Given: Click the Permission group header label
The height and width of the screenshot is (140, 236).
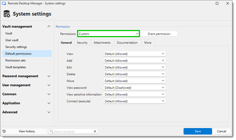Looking at the screenshot, I should coord(63,27).
